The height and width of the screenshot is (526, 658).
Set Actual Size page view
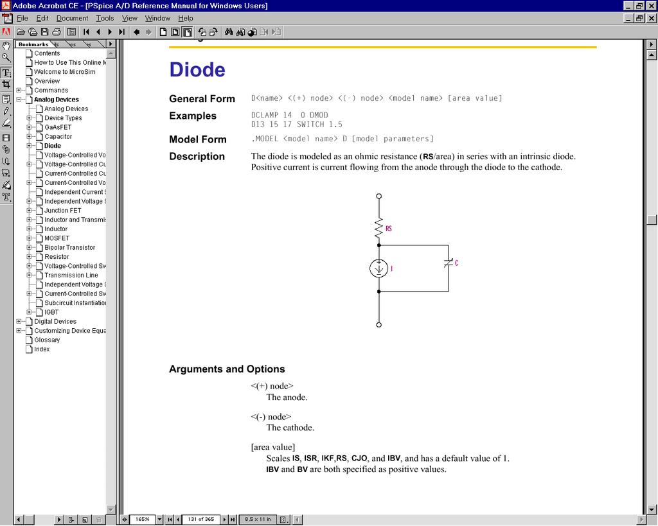pos(163,32)
